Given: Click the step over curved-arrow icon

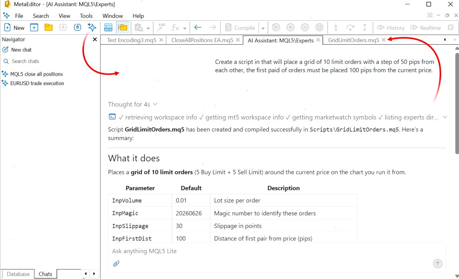Looking at the screenshot, I should pyautogui.click(x=350, y=27).
